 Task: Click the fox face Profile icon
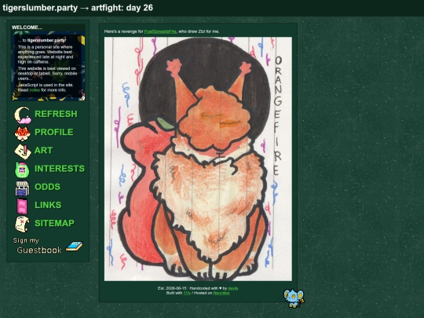point(23,133)
